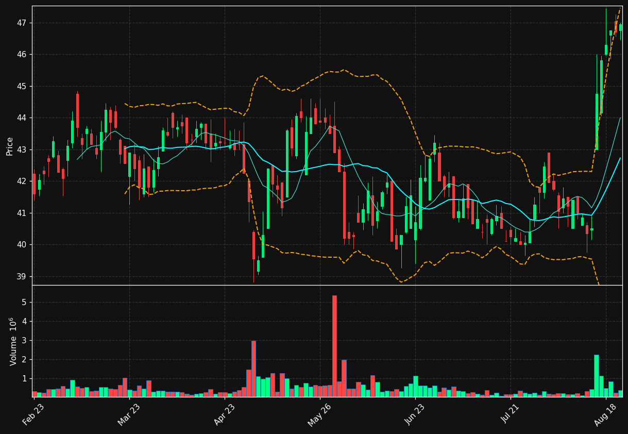Click the 47 price tick label

[22, 23]
